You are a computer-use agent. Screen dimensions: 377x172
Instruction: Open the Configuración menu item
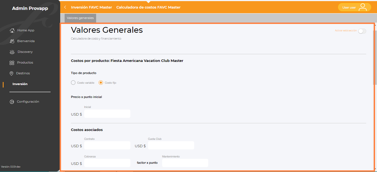pyautogui.click(x=28, y=102)
